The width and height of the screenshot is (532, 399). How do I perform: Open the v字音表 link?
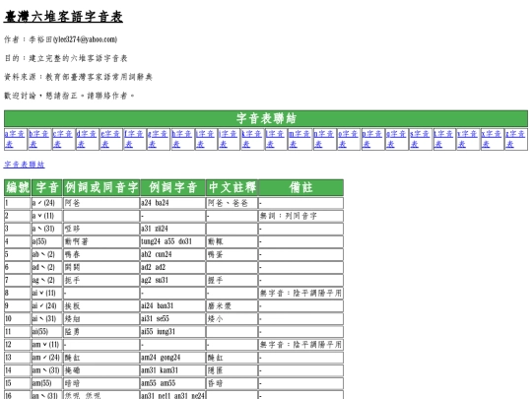pyautogui.click(x=468, y=139)
